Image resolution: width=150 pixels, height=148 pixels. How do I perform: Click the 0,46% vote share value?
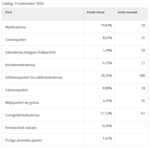pos(107,126)
